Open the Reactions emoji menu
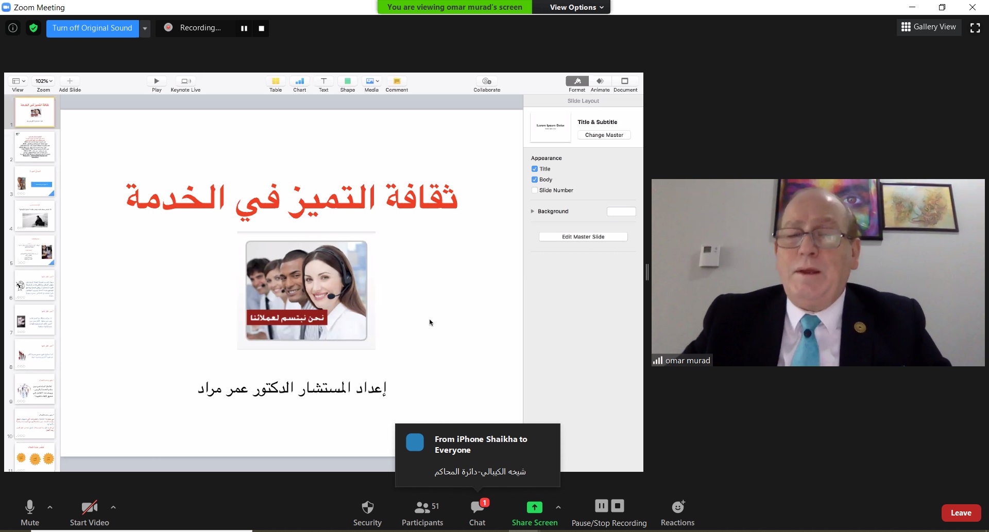 (x=677, y=507)
